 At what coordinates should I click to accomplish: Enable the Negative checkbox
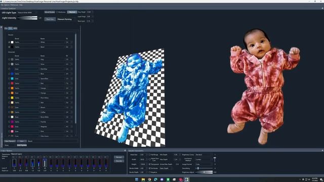pyautogui.click(x=150, y=172)
